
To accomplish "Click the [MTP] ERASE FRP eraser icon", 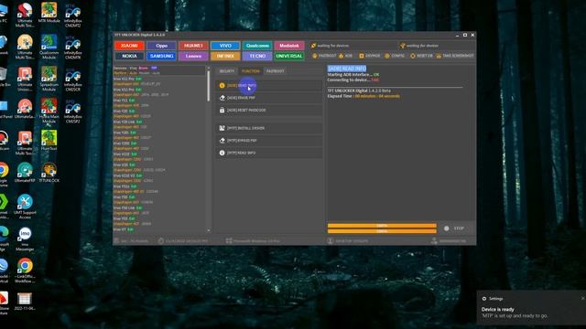I will 222,140.
